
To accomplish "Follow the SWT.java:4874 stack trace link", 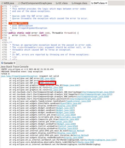I will (x=47, y=78).
